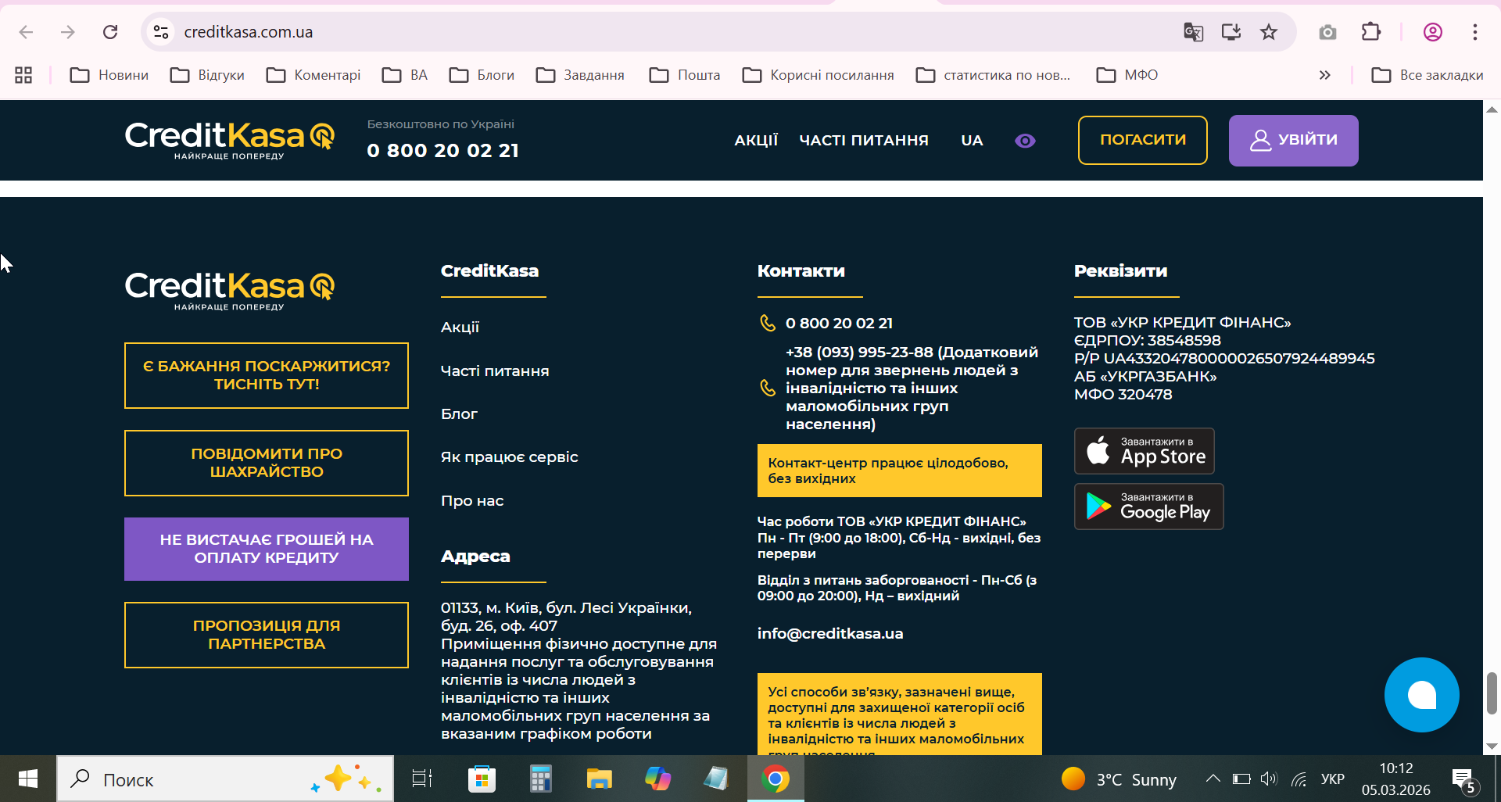Viewport: 1501px width, 802px height.
Task: Click НЕ ВИСТАЧАЄ ГРОШЕЙ НА ОПЛАТУ КРЕДИТУ
Action: point(267,549)
